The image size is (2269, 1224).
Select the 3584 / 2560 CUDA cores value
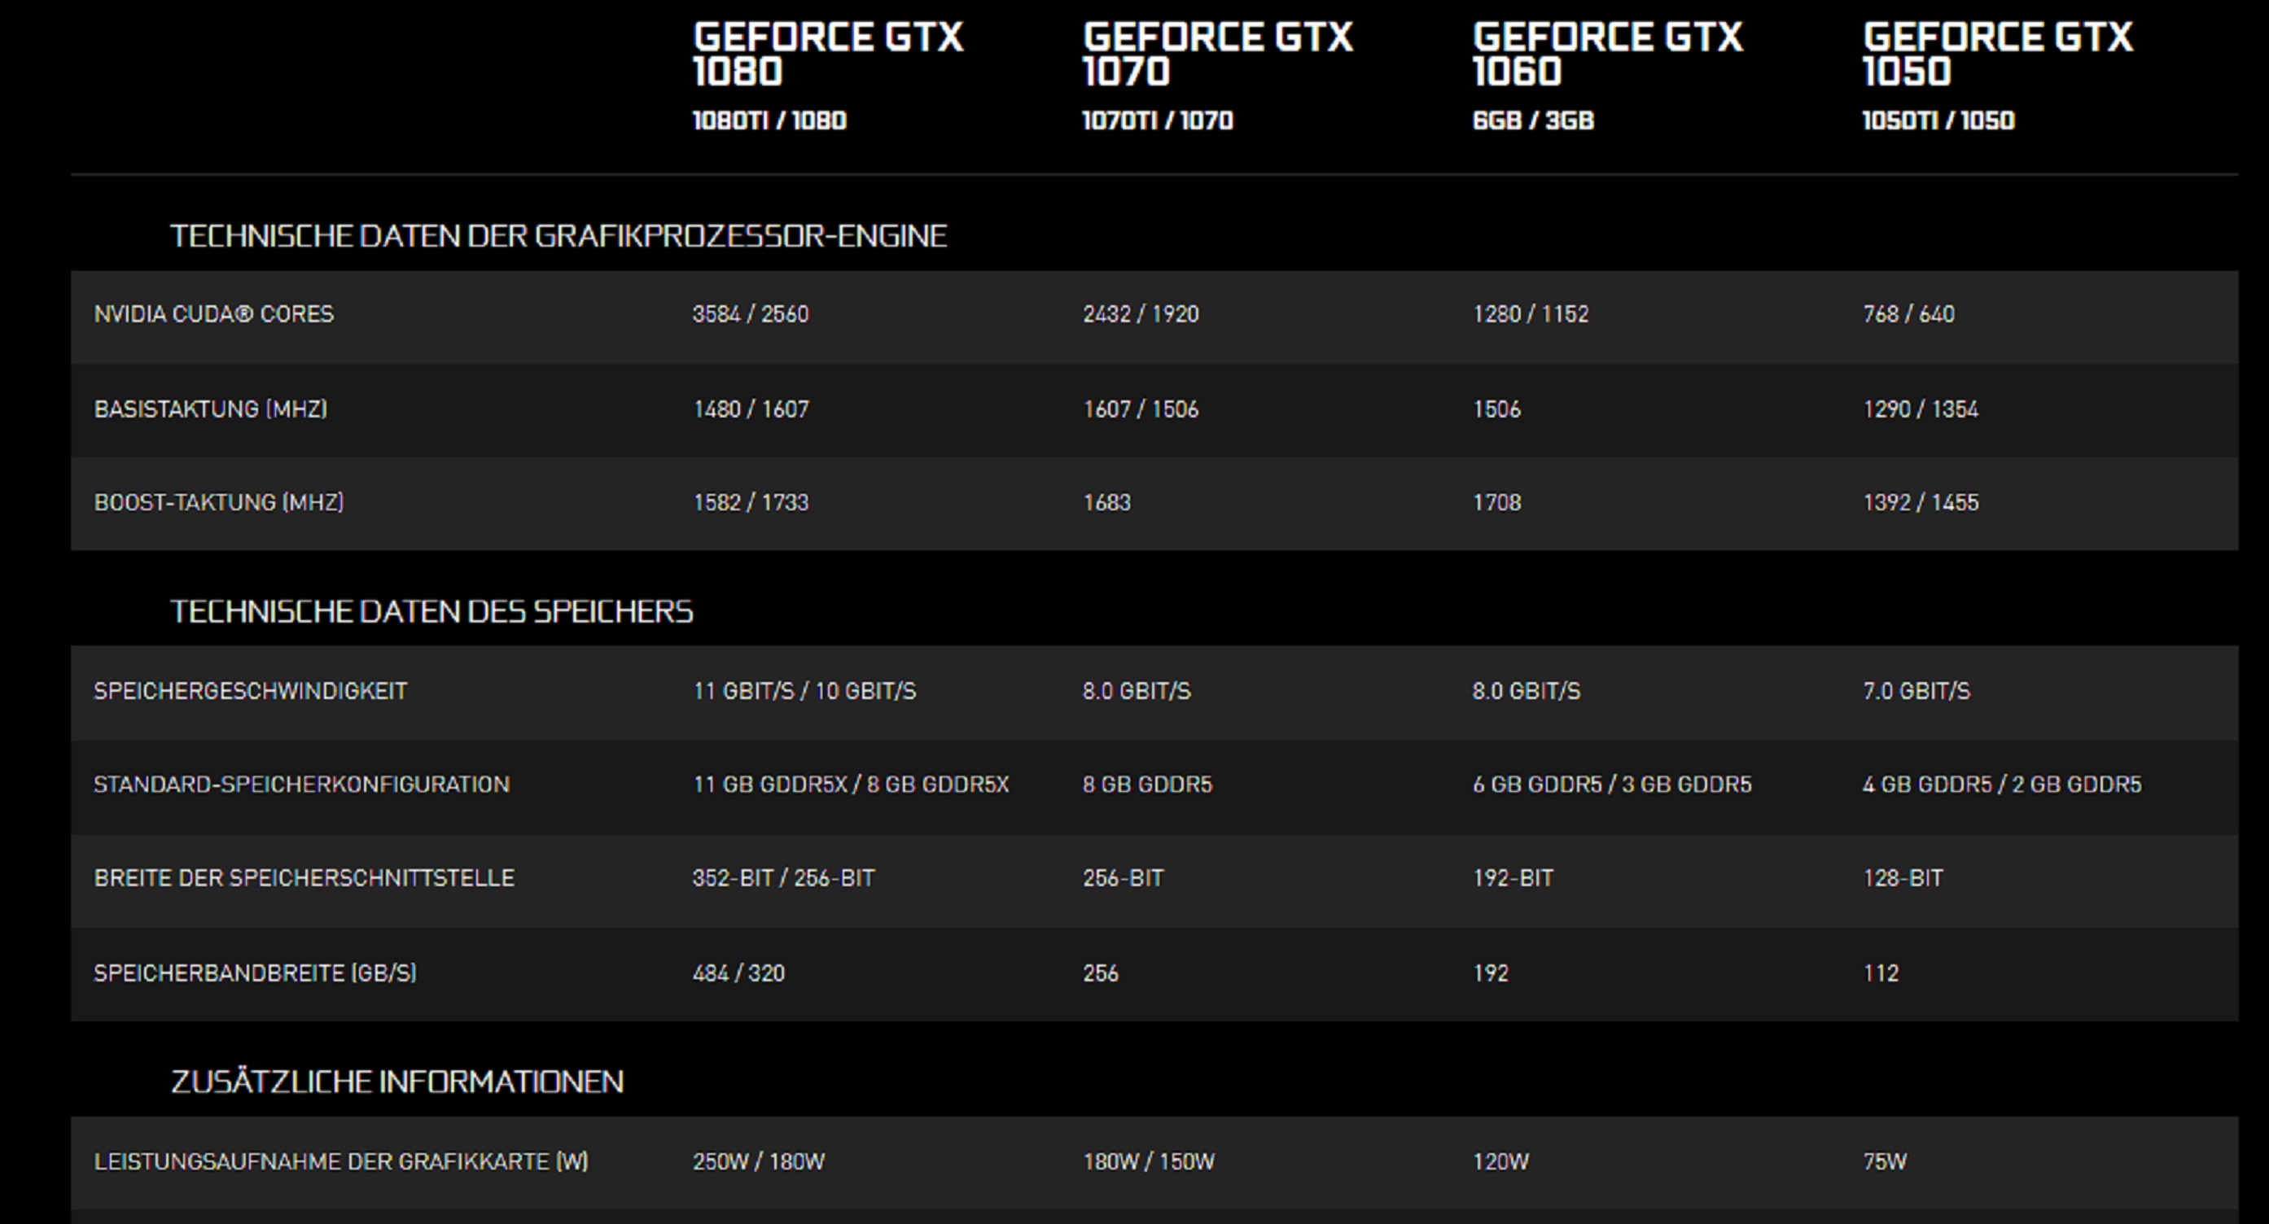751,314
